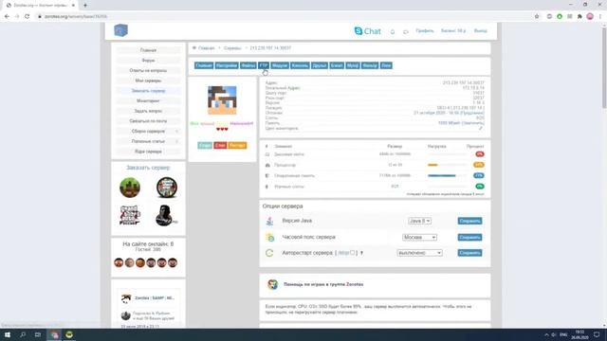The width and height of the screenshot is (607, 341).
Task: Expand the Полезные статьи sidebar item
Action: (x=148, y=141)
